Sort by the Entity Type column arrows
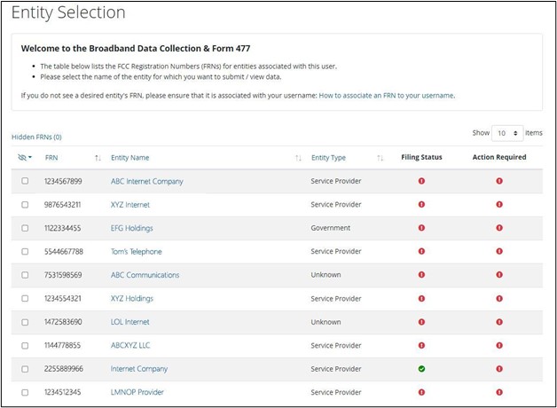The image size is (557, 408). coord(380,158)
